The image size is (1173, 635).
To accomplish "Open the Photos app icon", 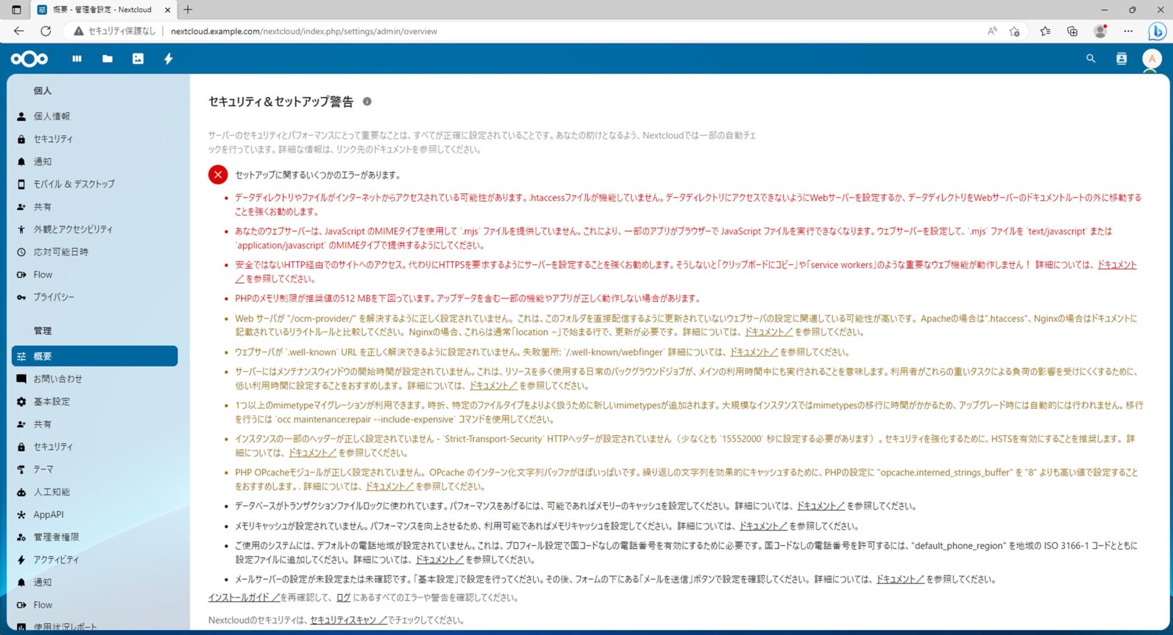I will tap(138, 59).
